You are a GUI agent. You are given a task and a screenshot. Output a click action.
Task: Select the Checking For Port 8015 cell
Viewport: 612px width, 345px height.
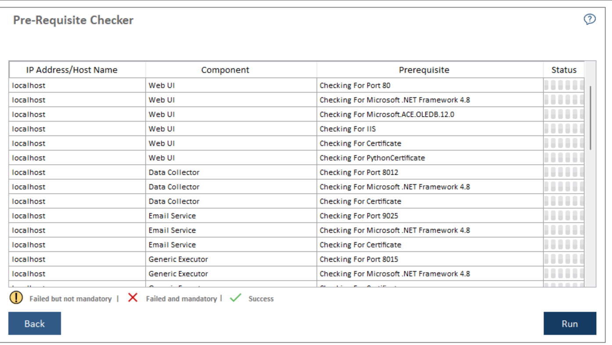(x=359, y=259)
